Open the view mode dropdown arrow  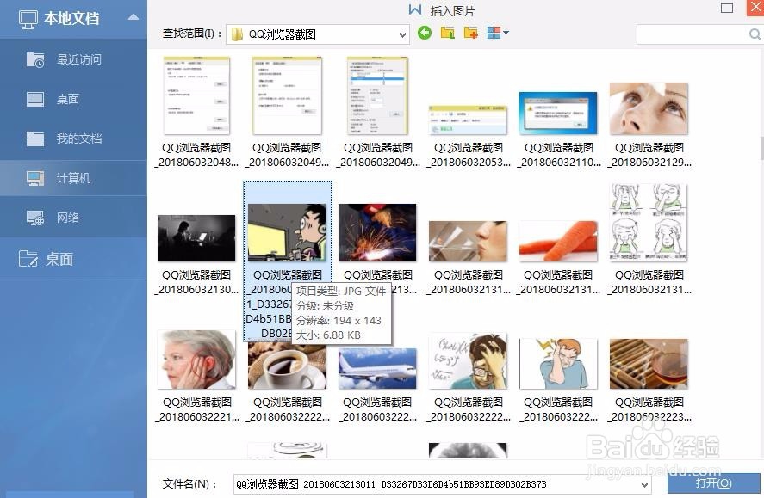tap(505, 33)
